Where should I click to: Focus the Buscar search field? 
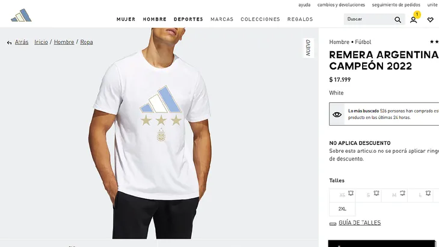click(369, 19)
